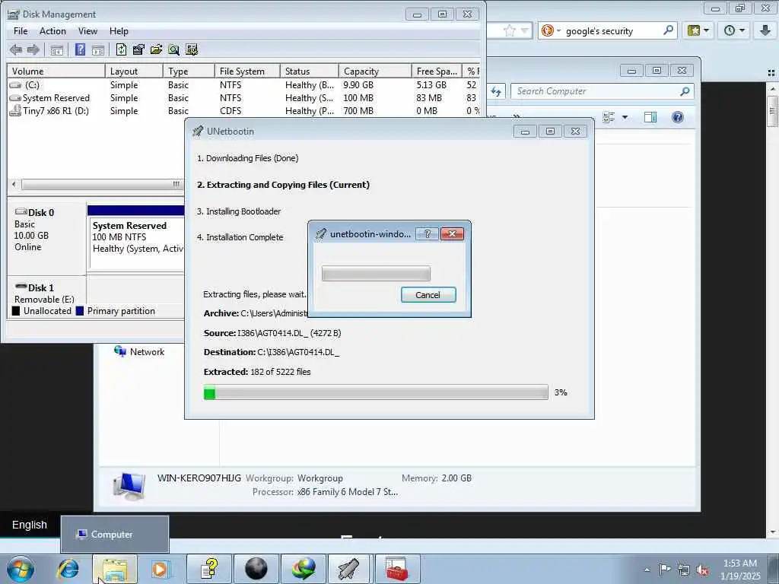Click the open-folder icon in Disk Management toolbar
The width and height of the screenshot is (779, 584).
(x=156, y=49)
